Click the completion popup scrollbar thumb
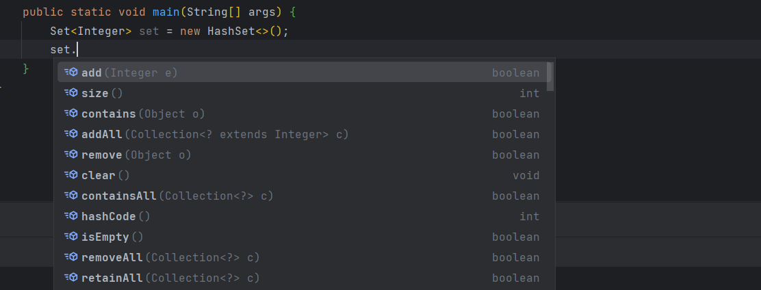Screen dimensions: 761x290 [550, 77]
